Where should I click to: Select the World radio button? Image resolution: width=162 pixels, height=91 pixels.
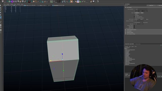[145, 19]
